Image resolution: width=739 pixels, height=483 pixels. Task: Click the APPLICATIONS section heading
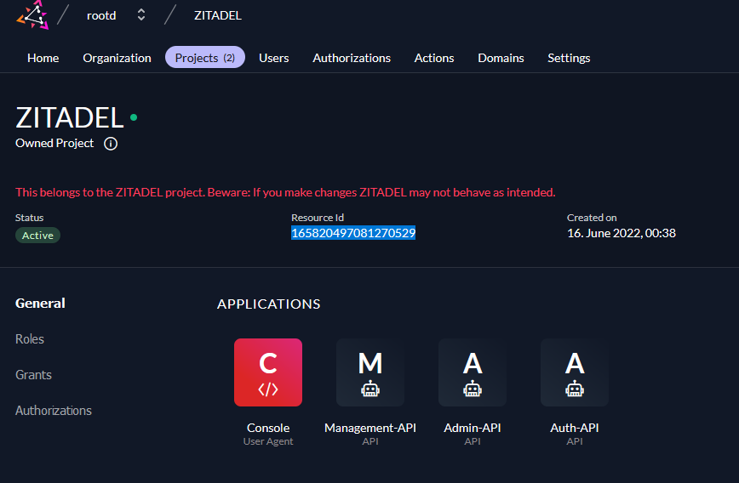point(269,304)
